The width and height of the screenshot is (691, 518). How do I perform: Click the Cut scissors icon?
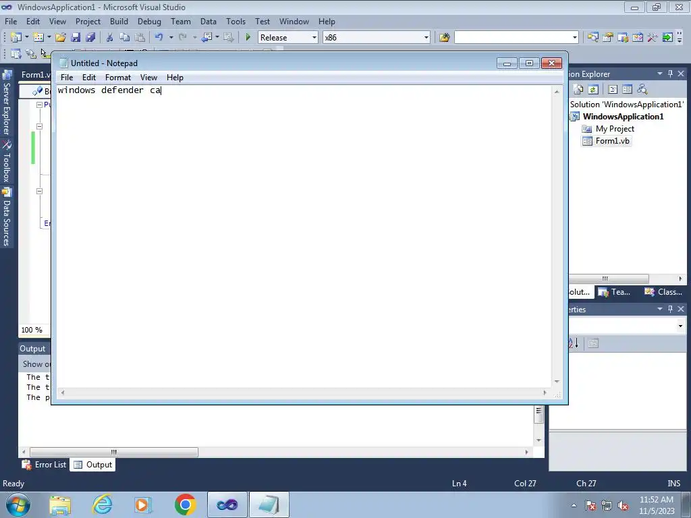(x=110, y=38)
